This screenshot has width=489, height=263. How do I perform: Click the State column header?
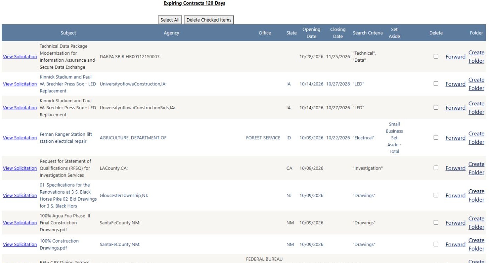point(291,33)
